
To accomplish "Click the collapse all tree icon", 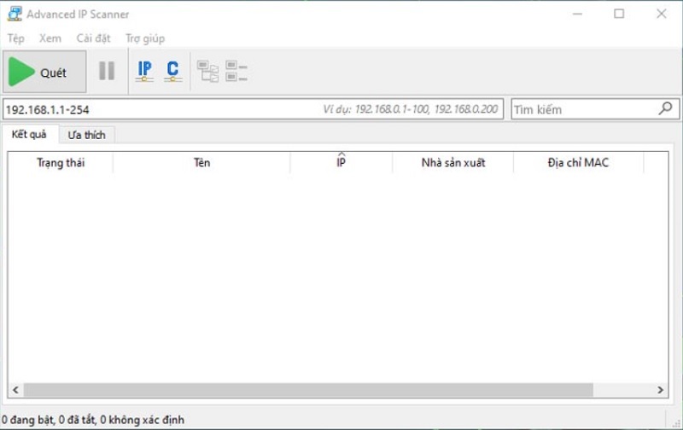I will click(236, 72).
